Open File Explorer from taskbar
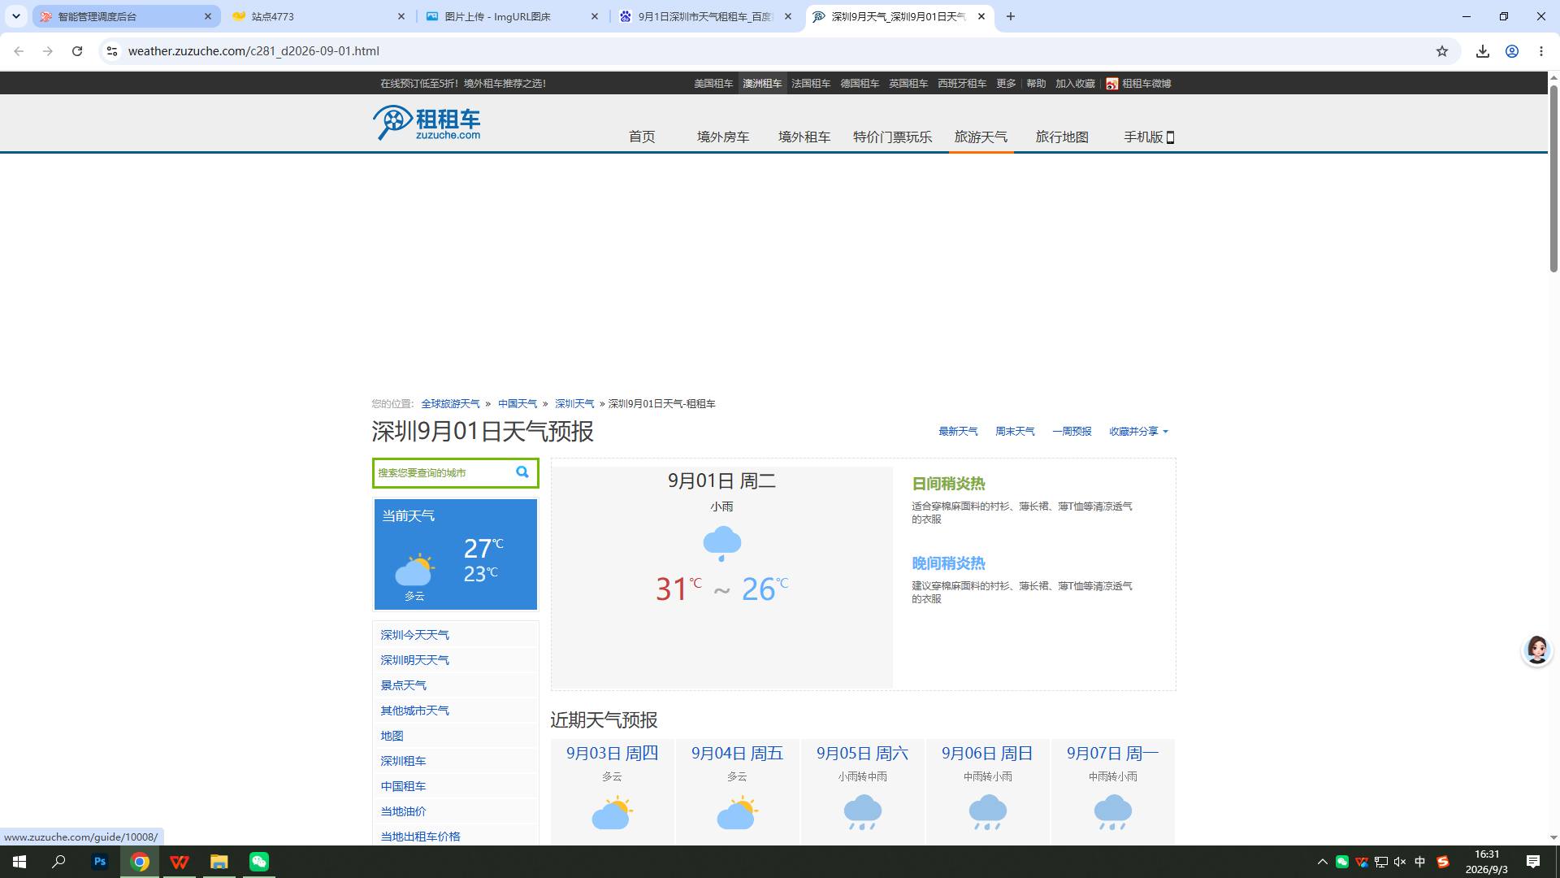Viewport: 1560px width, 878px height. [x=219, y=862]
